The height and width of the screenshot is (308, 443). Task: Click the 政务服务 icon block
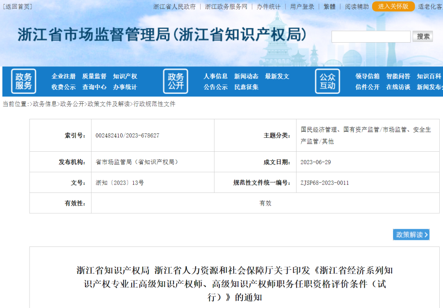23,81
